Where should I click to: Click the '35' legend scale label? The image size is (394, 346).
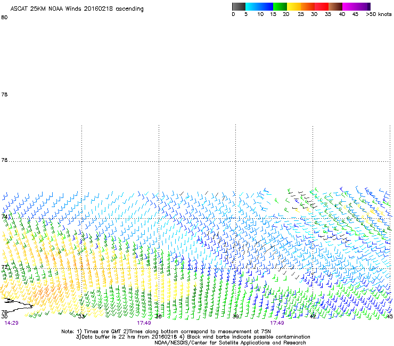point(328,14)
